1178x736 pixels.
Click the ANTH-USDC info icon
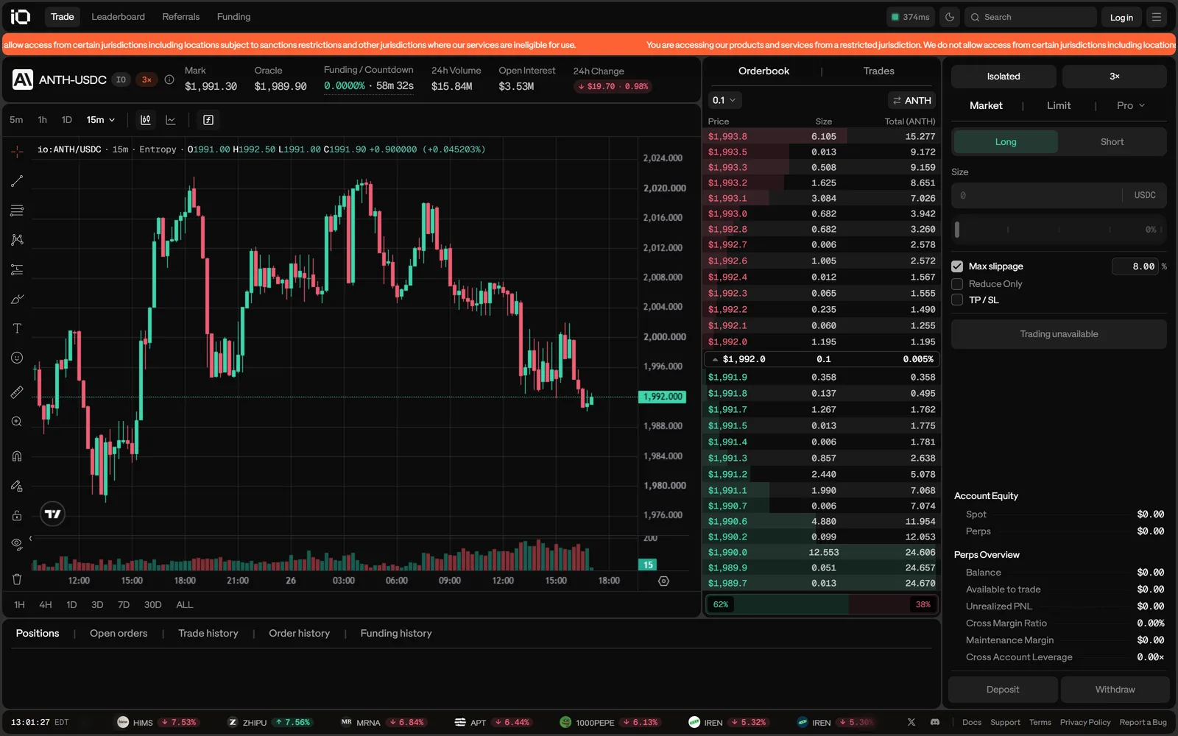169,79
